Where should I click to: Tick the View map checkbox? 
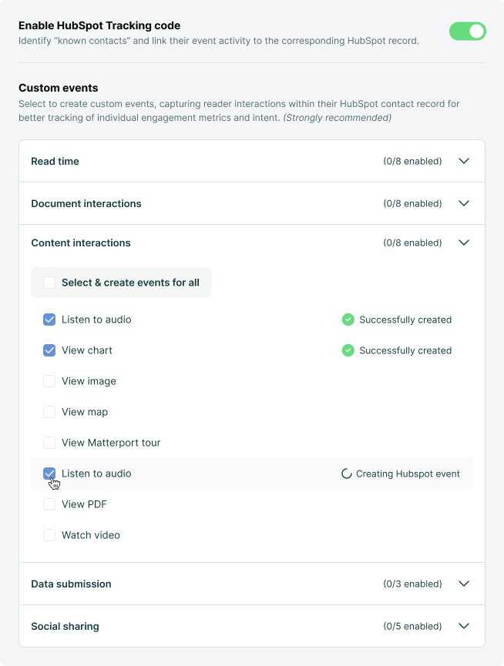pos(49,412)
